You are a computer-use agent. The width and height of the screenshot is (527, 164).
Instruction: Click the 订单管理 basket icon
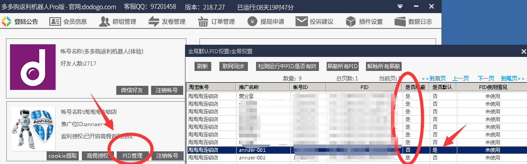pyautogui.click(x=203, y=22)
